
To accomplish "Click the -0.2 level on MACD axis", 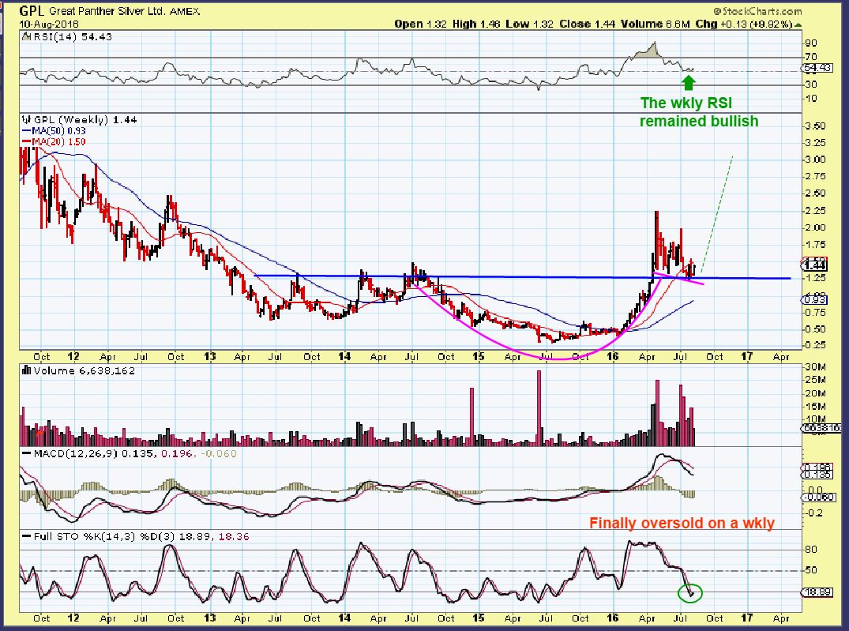I will click(814, 513).
